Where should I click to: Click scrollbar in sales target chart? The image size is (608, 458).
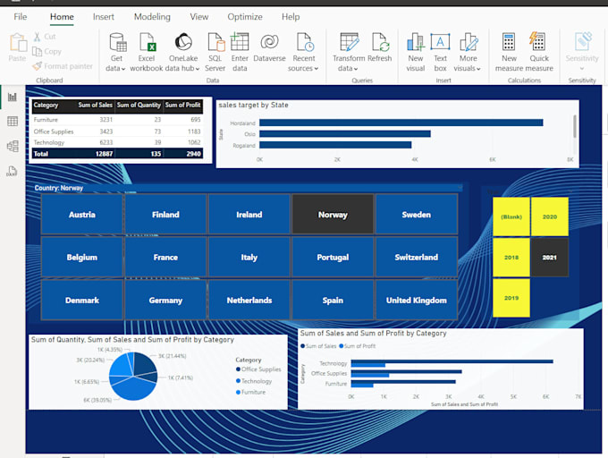tap(574, 126)
